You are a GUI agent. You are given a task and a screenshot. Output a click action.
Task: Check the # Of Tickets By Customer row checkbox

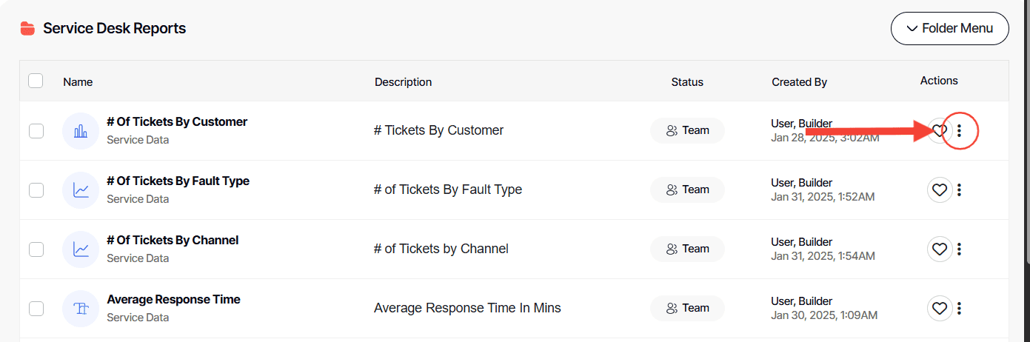36,131
